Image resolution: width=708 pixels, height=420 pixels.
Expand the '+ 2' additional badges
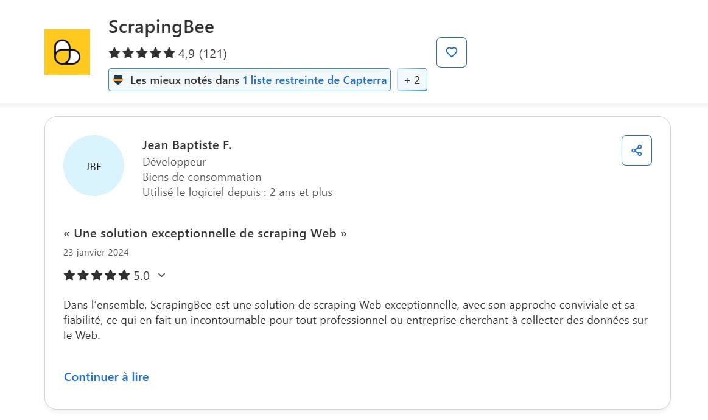(412, 80)
